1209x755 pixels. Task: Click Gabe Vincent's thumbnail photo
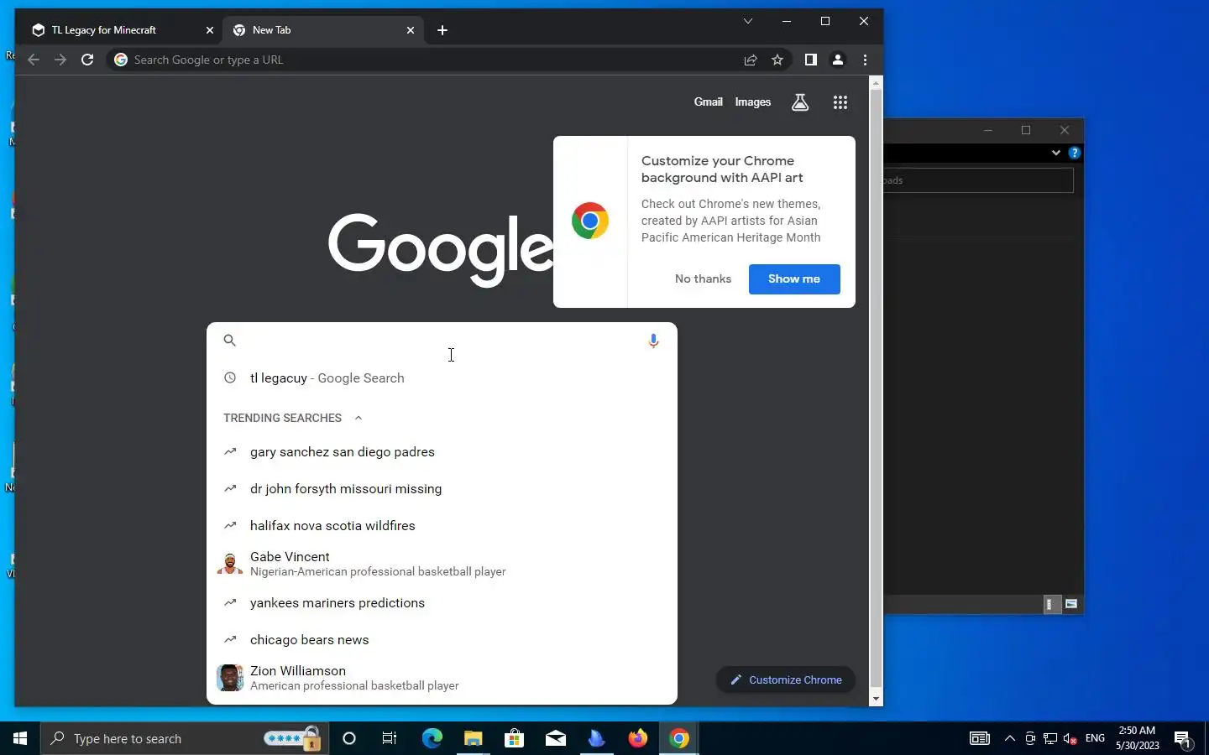[x=230, y=564]
